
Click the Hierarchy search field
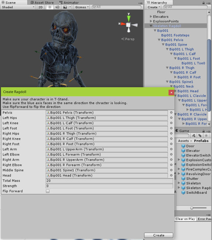pyautogui.click(x=185, y=7)
